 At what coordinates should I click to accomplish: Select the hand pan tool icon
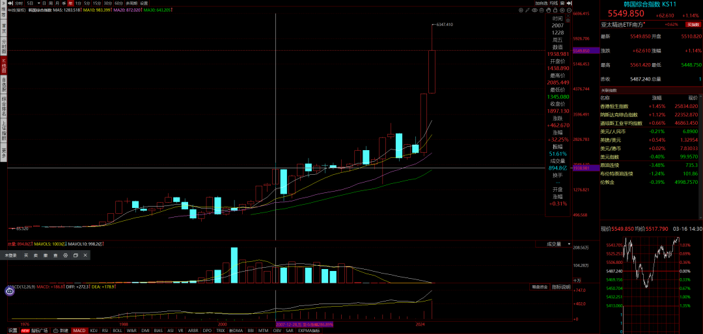548,10
